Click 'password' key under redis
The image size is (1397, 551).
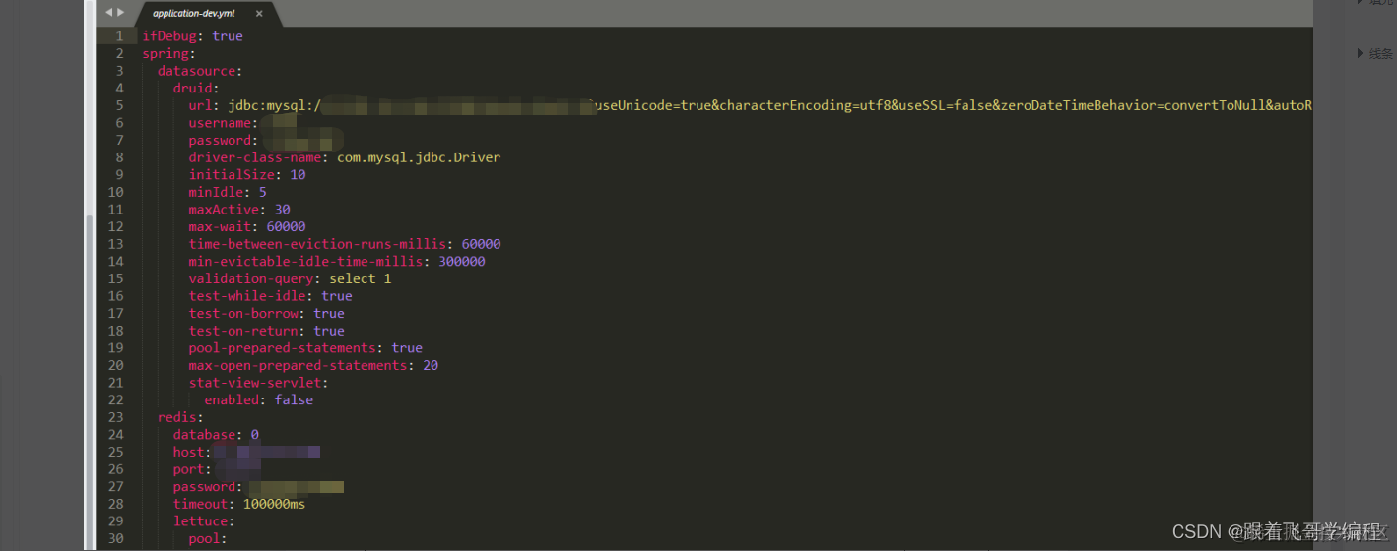click(x=205, y=486)
